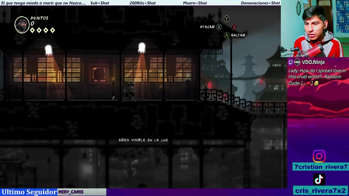This screenshot has height=196, width=349.
Task: Click the 'Dononaciones=Shot' banner text
Action: pos(260,3)
